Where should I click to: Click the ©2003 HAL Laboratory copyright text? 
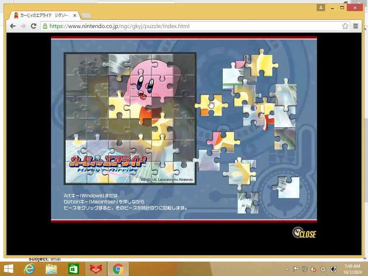point(167,180)
